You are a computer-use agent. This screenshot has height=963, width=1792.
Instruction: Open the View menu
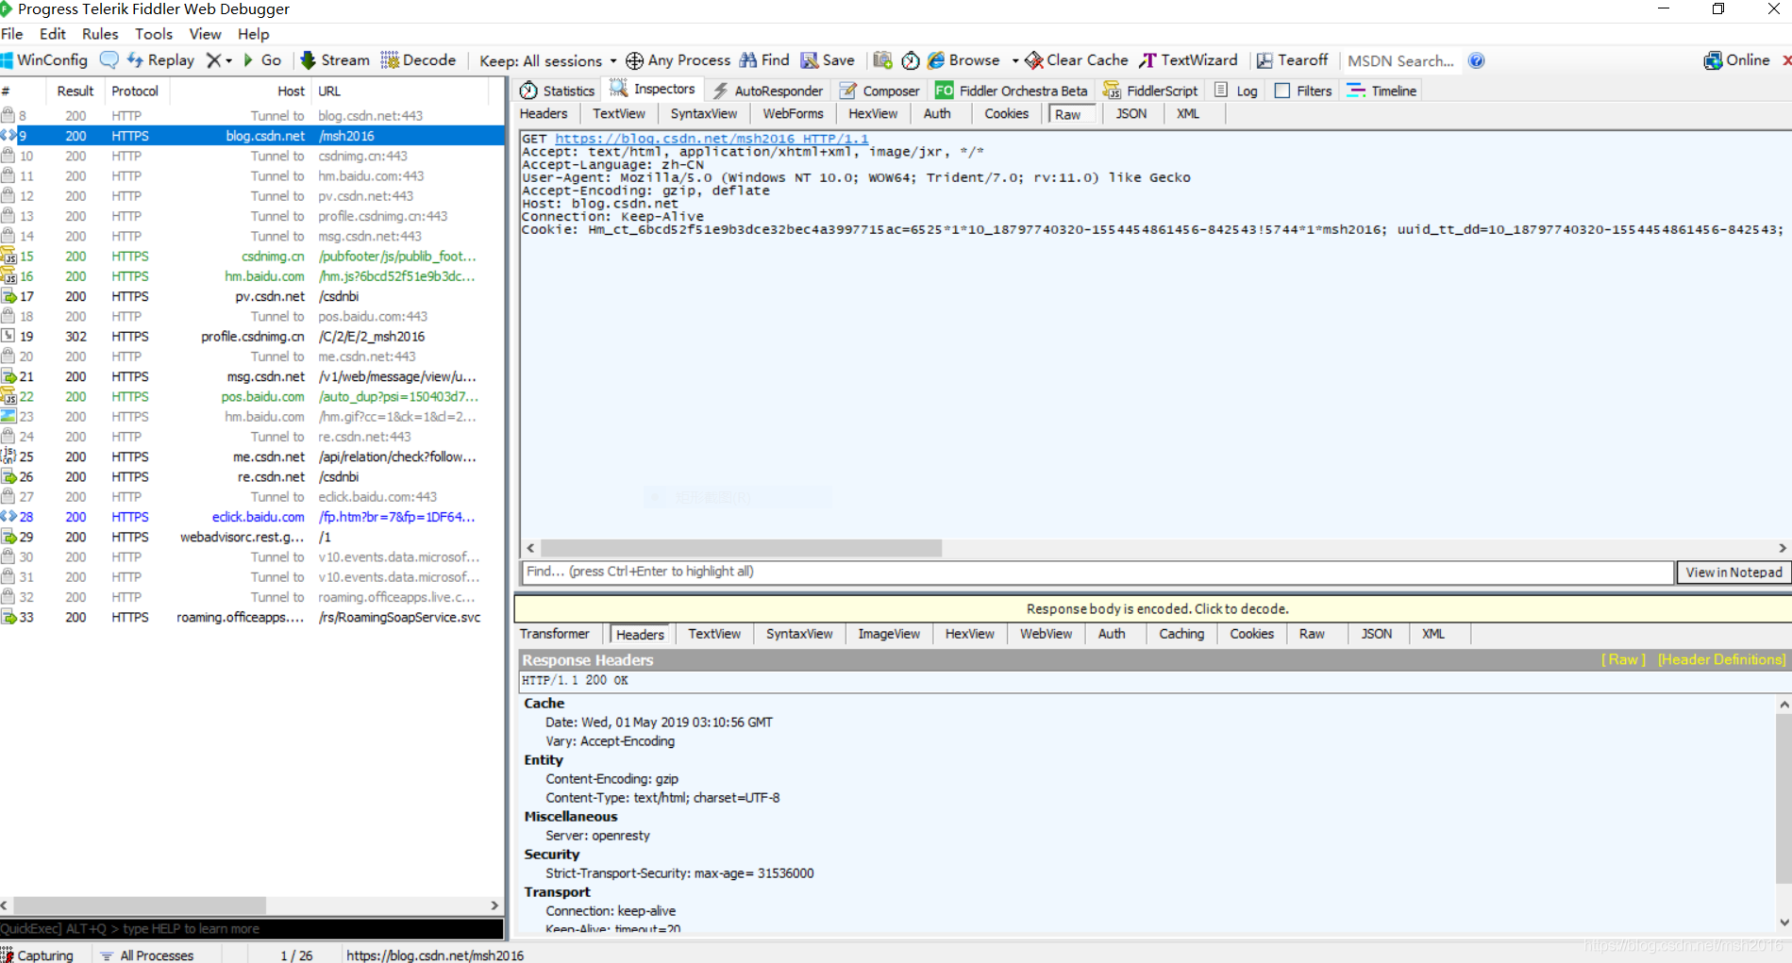click(x=205, y=34)
